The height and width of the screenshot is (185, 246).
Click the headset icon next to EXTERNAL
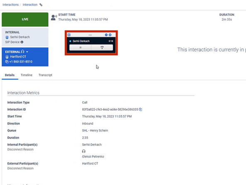[22, 52]
